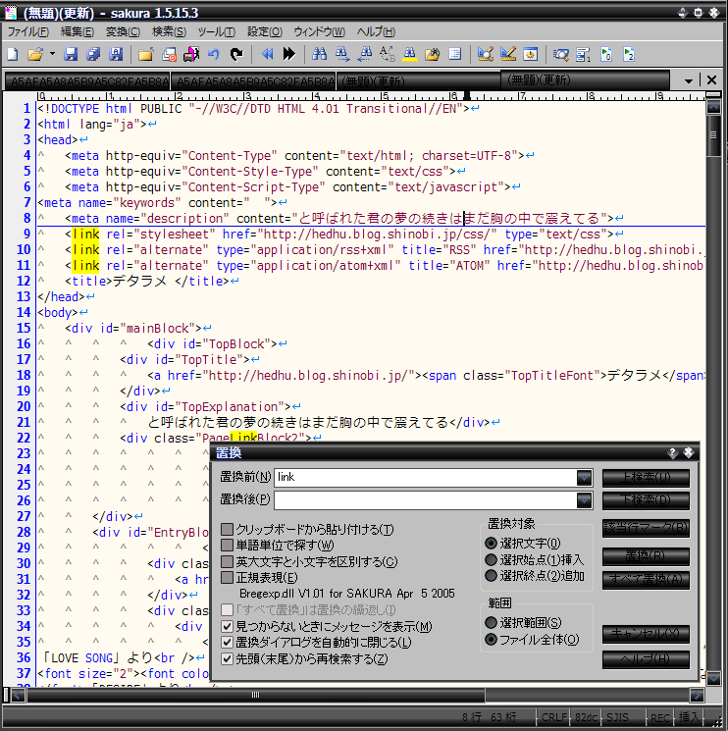Find previous using binoculars with left arrow
728x731 pixels.
pos(364,55)
